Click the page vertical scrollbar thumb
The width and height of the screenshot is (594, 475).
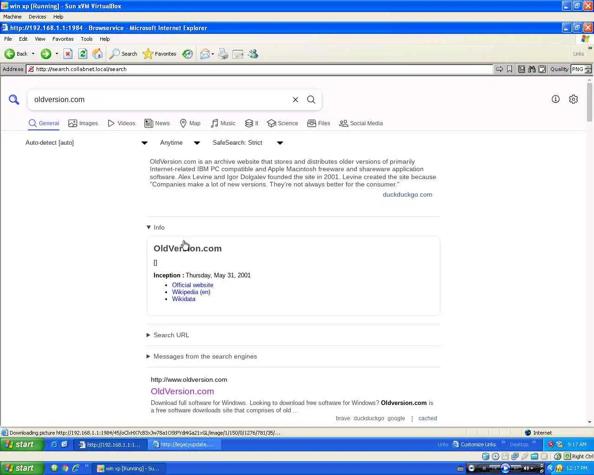590,102
